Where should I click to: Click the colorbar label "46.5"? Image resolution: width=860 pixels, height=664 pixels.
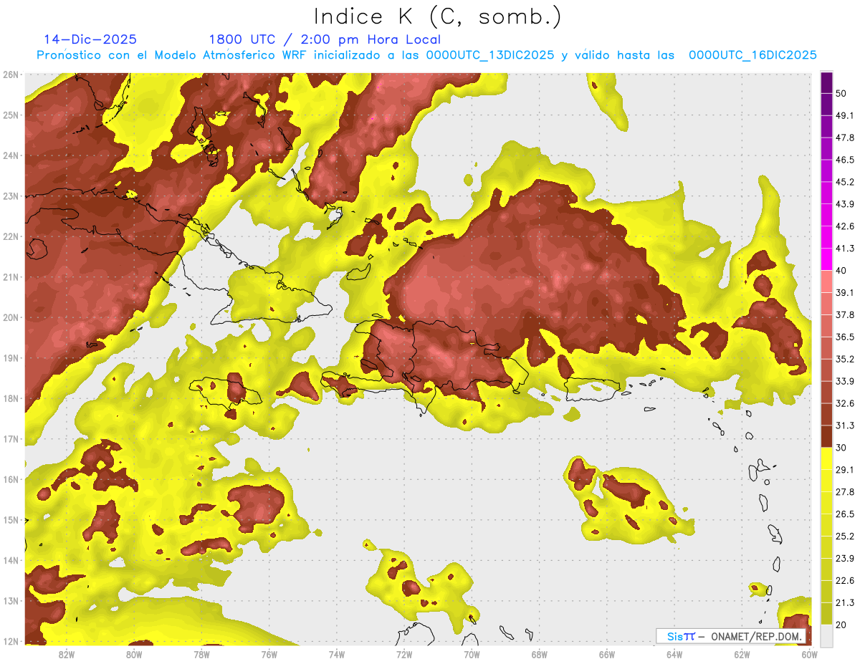coord(844,160)
